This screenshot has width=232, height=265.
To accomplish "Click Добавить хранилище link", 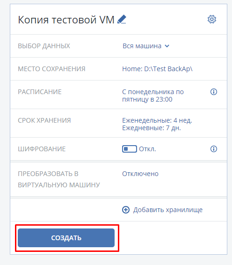I will [168, 210].
